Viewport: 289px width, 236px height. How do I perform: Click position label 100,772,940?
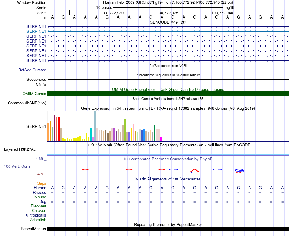(x=222, y=13)
